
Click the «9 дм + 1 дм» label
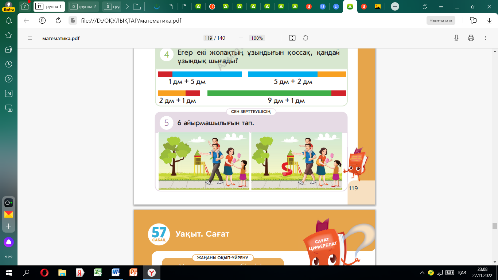tap(286, 101)
